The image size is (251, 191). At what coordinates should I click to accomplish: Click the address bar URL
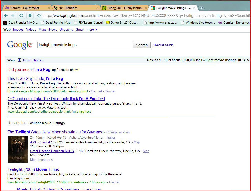146,16
